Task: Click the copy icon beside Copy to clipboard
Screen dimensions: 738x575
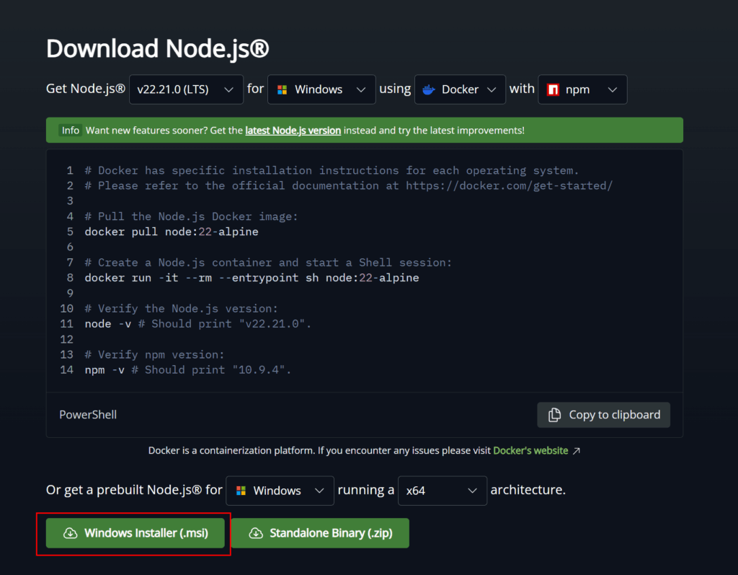Action: tap(554, 415)
